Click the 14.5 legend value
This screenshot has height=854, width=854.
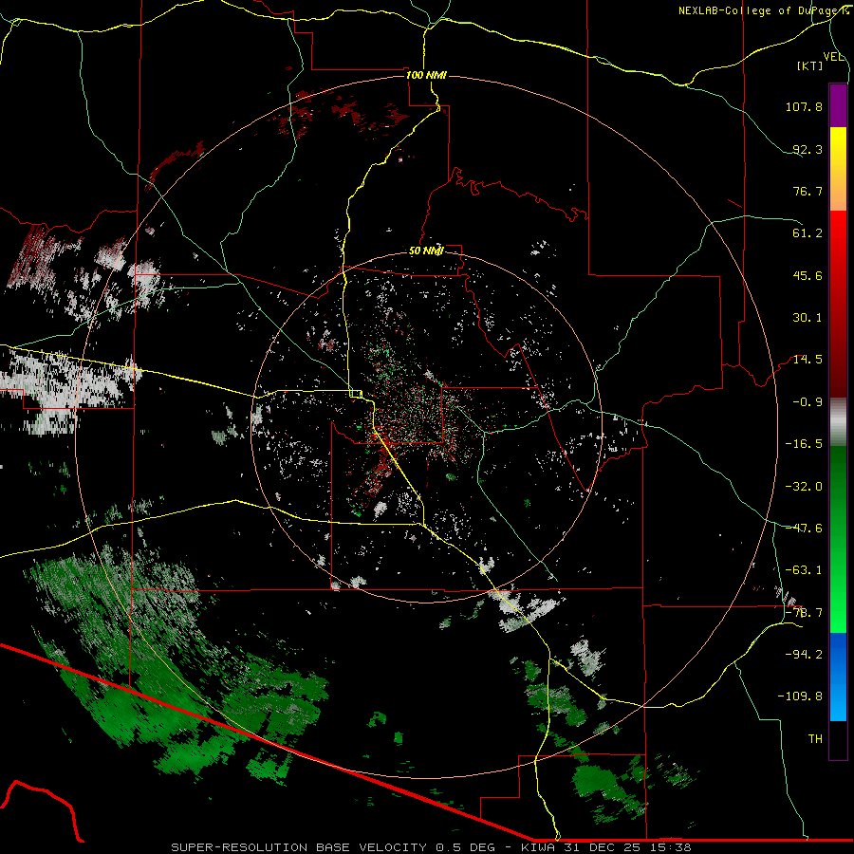pyautogui.click(x=808, y=360)
